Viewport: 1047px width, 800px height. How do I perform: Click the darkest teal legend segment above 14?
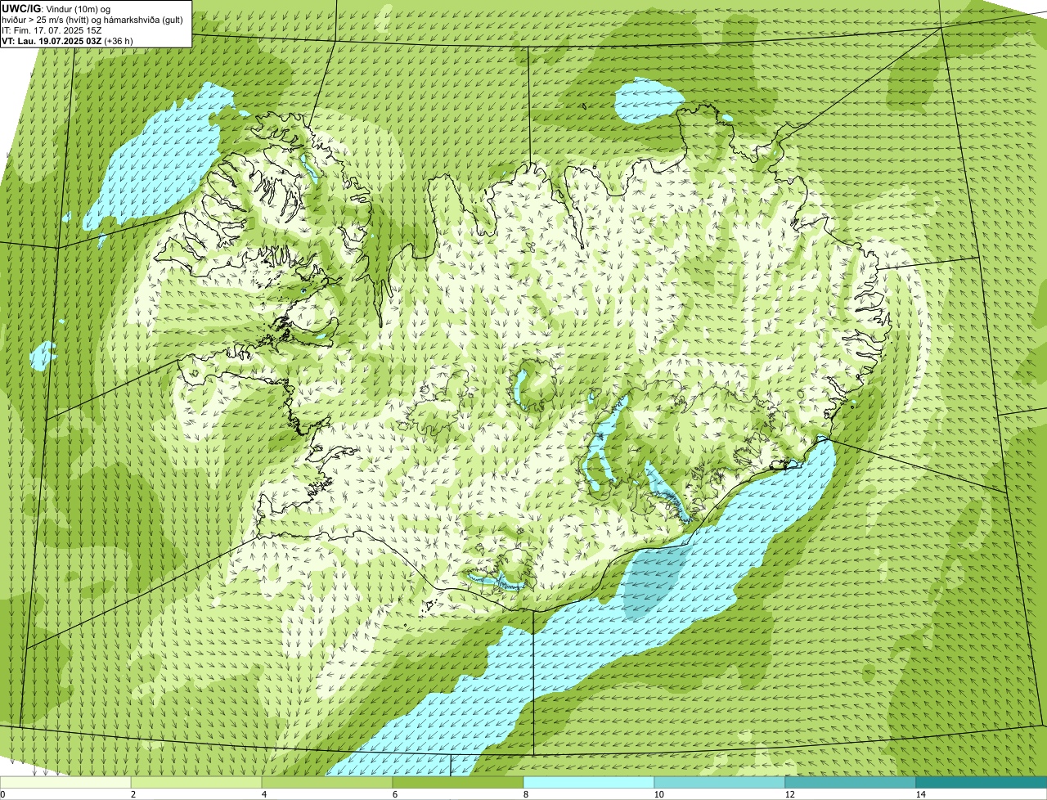[982, 782]
